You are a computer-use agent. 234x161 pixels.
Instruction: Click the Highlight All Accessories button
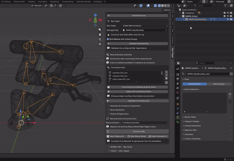click(137, 101)
